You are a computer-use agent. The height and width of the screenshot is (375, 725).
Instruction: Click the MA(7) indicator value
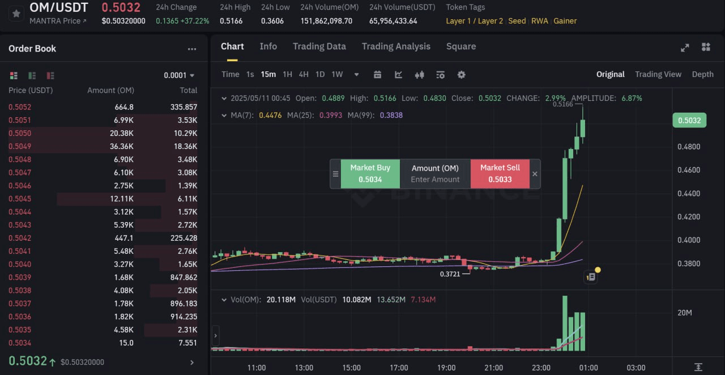(270, 116)
